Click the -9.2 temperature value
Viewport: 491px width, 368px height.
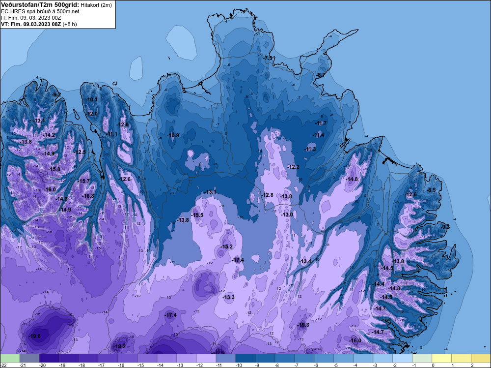point(56,94)
